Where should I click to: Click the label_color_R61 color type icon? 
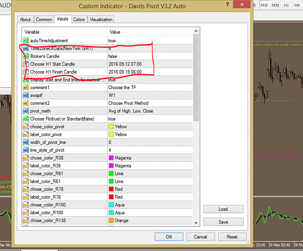26,181
